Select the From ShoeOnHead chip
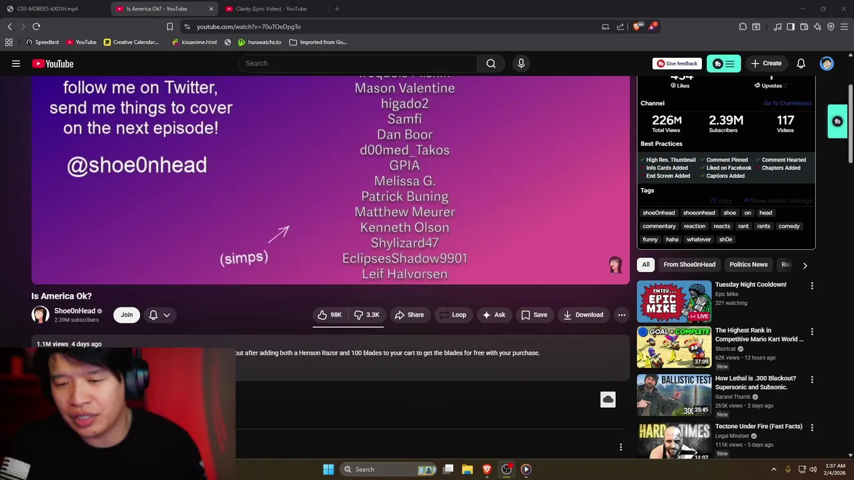The width and height of the screenshot is (854, 480). 689,265
